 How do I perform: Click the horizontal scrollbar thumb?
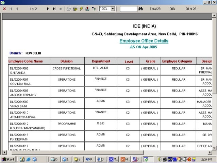coord(78,152)
